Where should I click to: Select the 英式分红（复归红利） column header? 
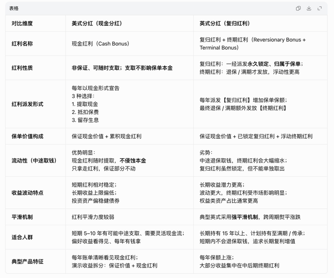point(225,23)
